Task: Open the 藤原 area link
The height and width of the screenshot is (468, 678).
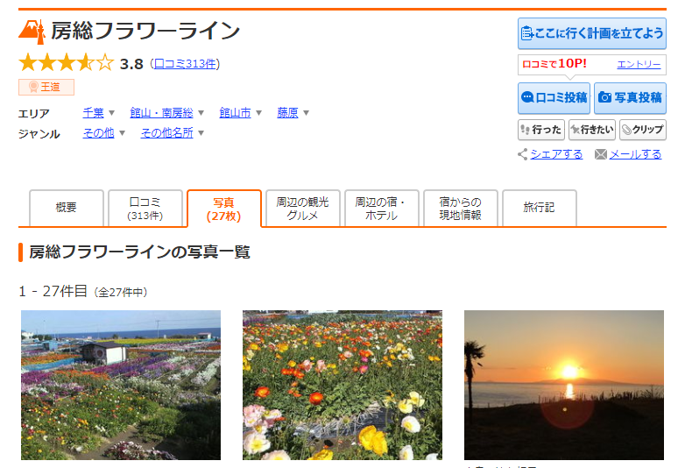Action: 288,113
